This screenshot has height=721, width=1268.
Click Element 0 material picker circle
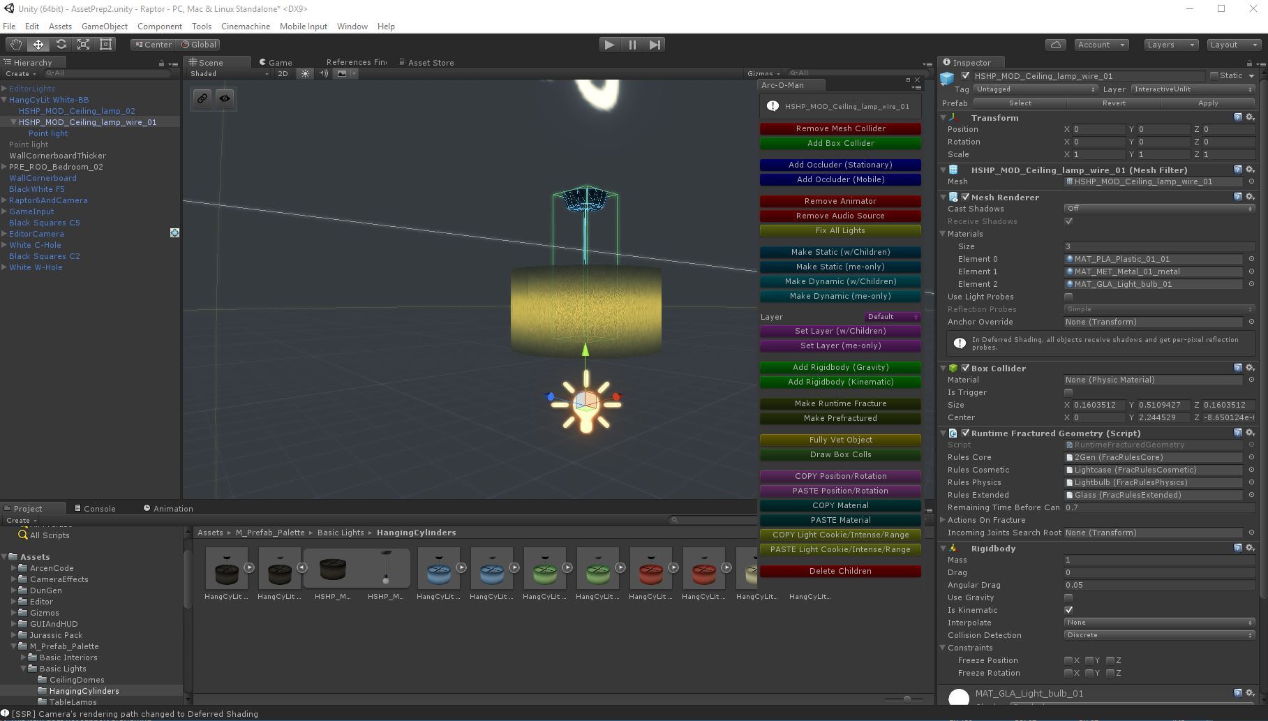tap(1251, 259)
